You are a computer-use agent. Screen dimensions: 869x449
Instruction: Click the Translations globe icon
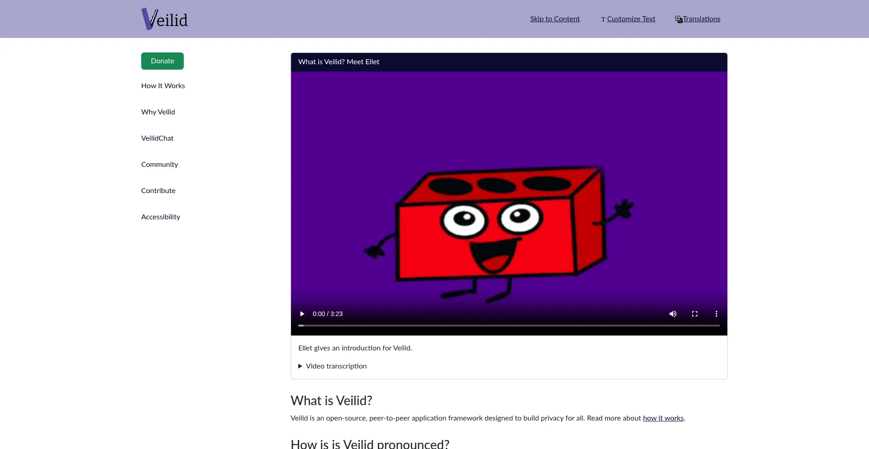(x=678, y=19)
